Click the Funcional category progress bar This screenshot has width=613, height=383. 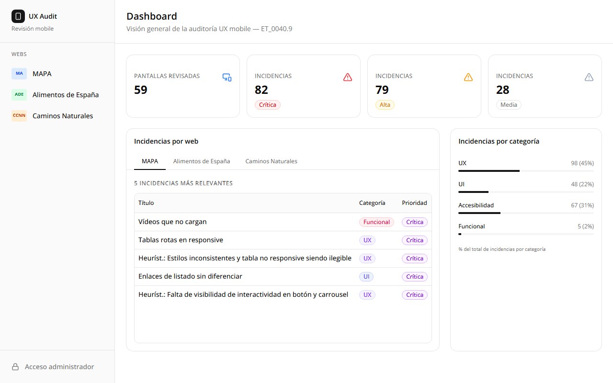pyautogui.click(x=526, y=234)
